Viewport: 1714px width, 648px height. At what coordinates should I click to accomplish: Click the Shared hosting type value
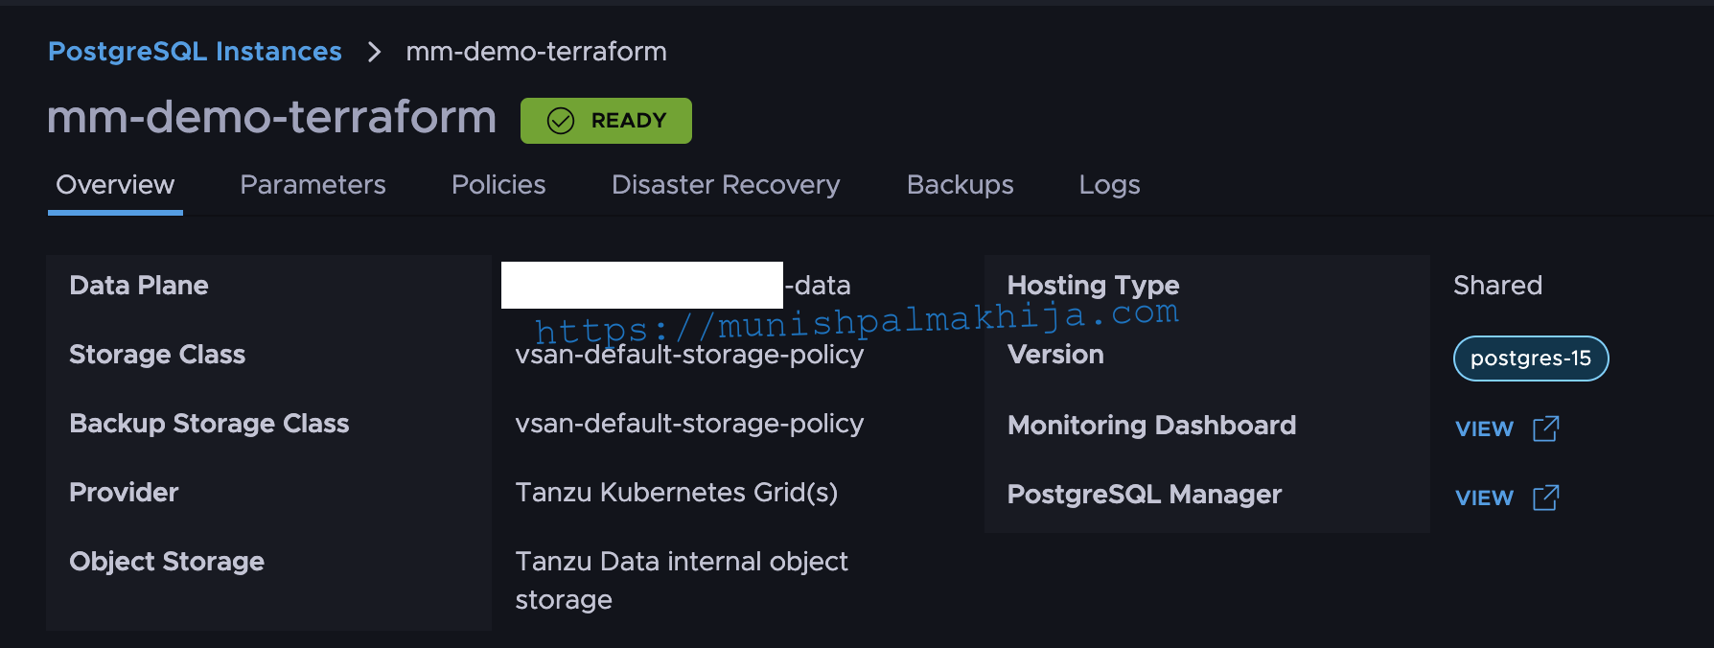pos(1497,286)
